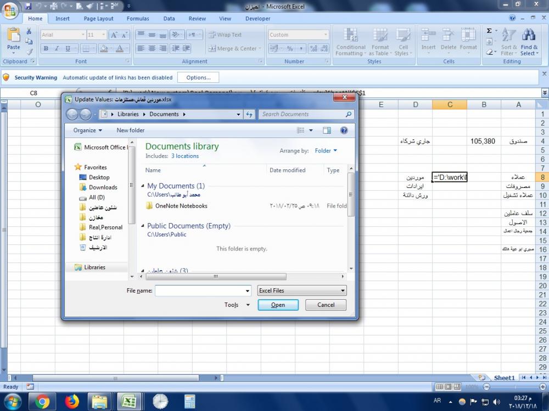This screenshot has height=411, width=549.
Task: Click the Search Documents box
Action: pyautogui.click(x=306, y=115)
